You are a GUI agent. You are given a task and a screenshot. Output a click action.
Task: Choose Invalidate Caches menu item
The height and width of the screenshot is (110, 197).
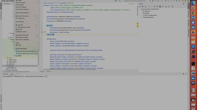point(26,32)
